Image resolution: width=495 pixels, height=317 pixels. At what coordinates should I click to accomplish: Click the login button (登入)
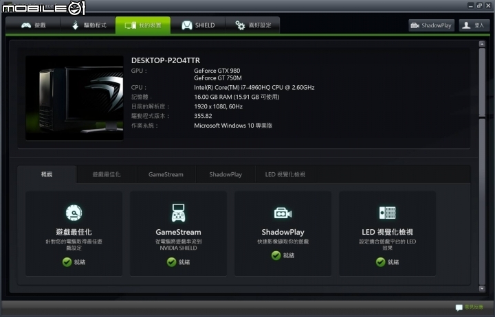tap(474, 25)
